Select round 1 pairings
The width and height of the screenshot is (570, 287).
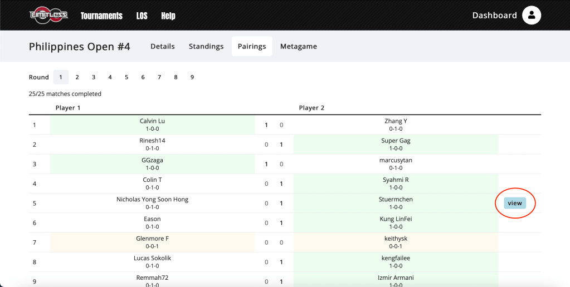61,77
